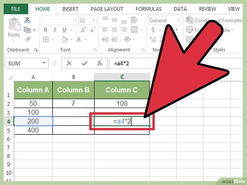Open the Copy dropdown arrow
Image resolution: width=247 pixels, height=185 pixels.
(x=34, y=30)
